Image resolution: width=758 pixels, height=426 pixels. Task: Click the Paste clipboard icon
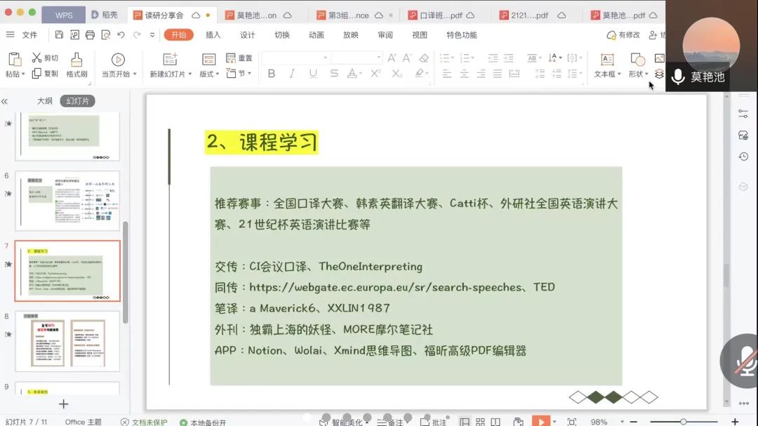coord(15,60)
